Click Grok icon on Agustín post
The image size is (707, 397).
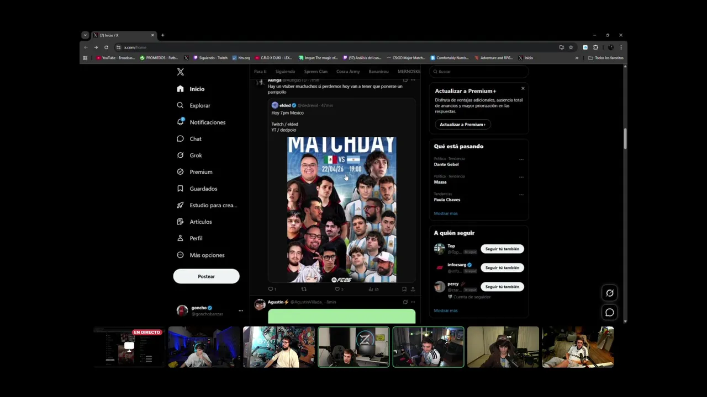coord(405,302)
